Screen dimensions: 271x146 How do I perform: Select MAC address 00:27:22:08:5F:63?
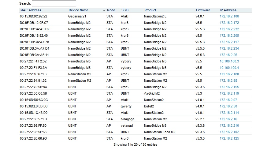click(33, 132)
